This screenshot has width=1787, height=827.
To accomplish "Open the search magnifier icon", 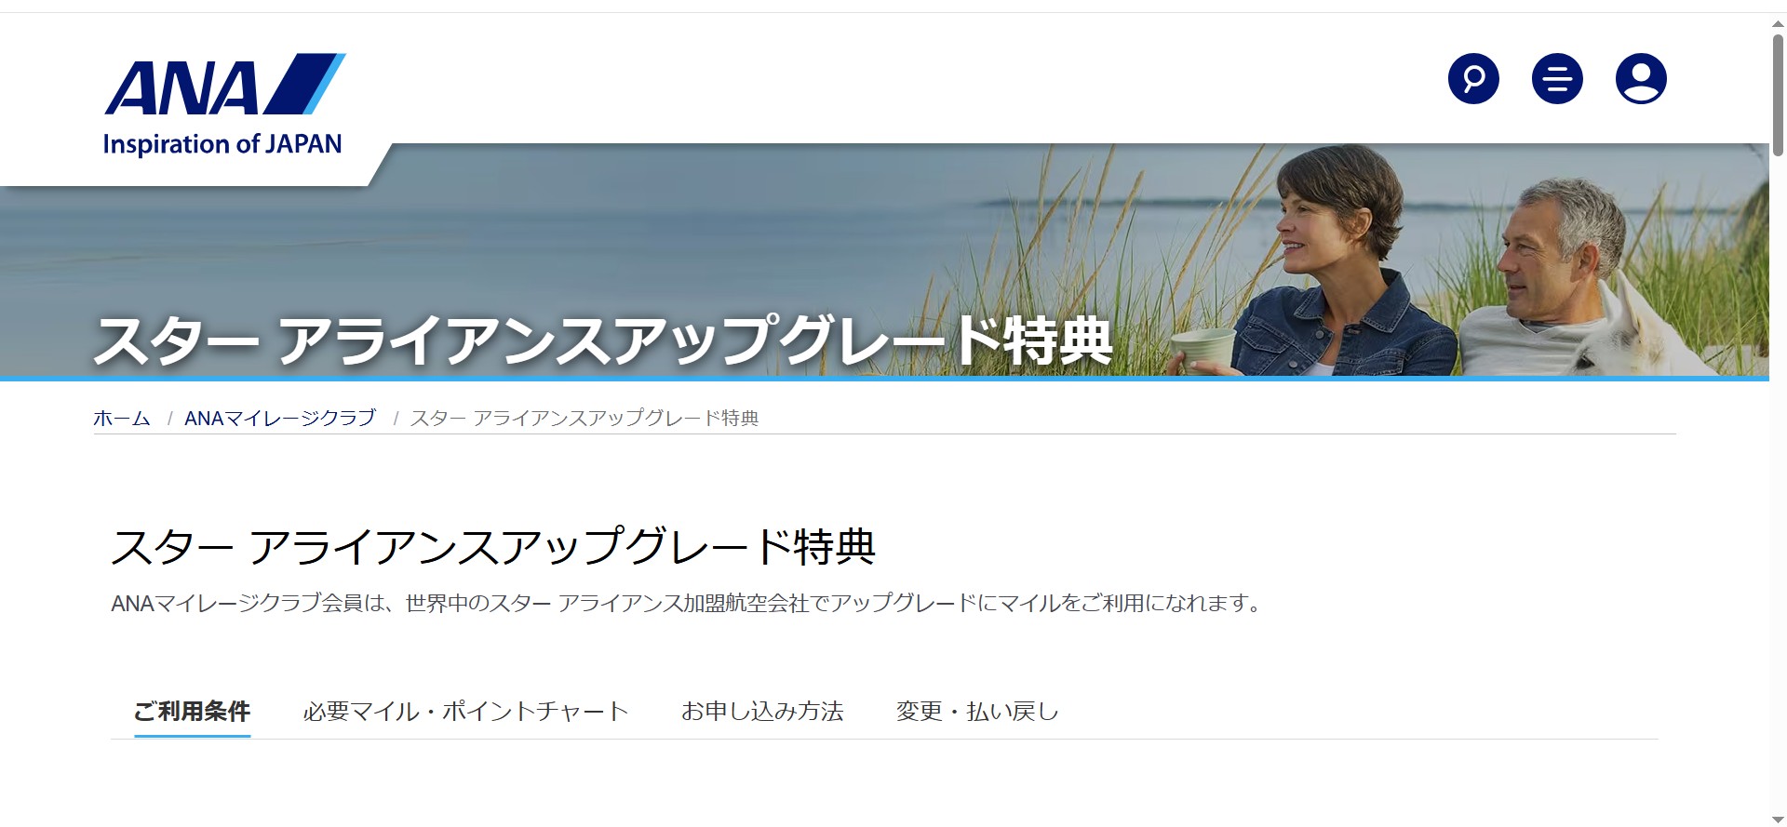I will click(x=1473, y=79).
